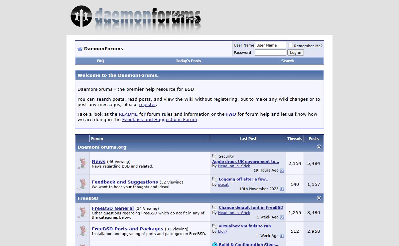Image resolution: width=399 pixels, height=246 pixels.
Task: View Head_on_a_Stick profile in FreeBSD General row
Action: [x=234, y=213]
